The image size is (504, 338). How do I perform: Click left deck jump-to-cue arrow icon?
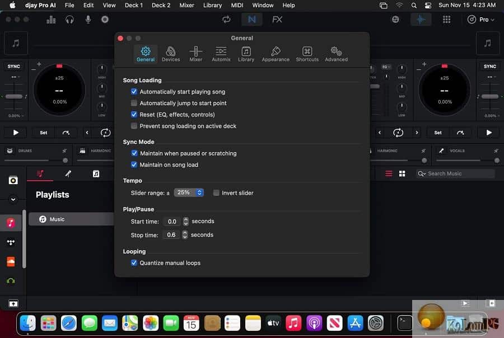click(66, 133)
